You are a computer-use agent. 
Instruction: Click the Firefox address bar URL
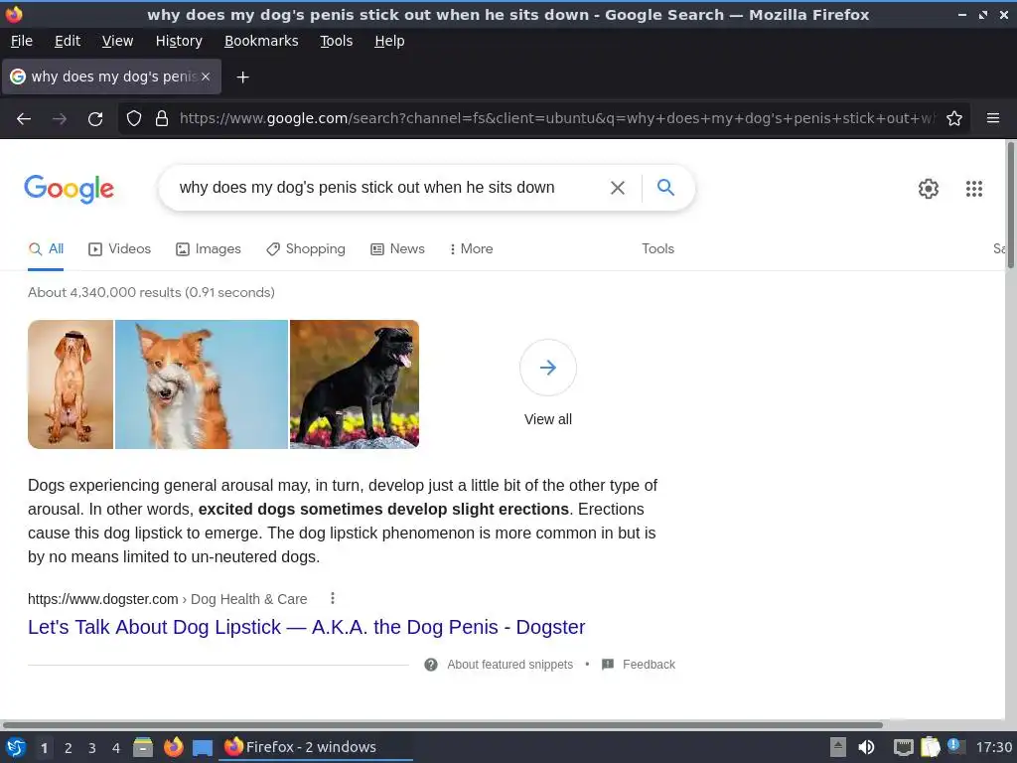tap(556, 119)
